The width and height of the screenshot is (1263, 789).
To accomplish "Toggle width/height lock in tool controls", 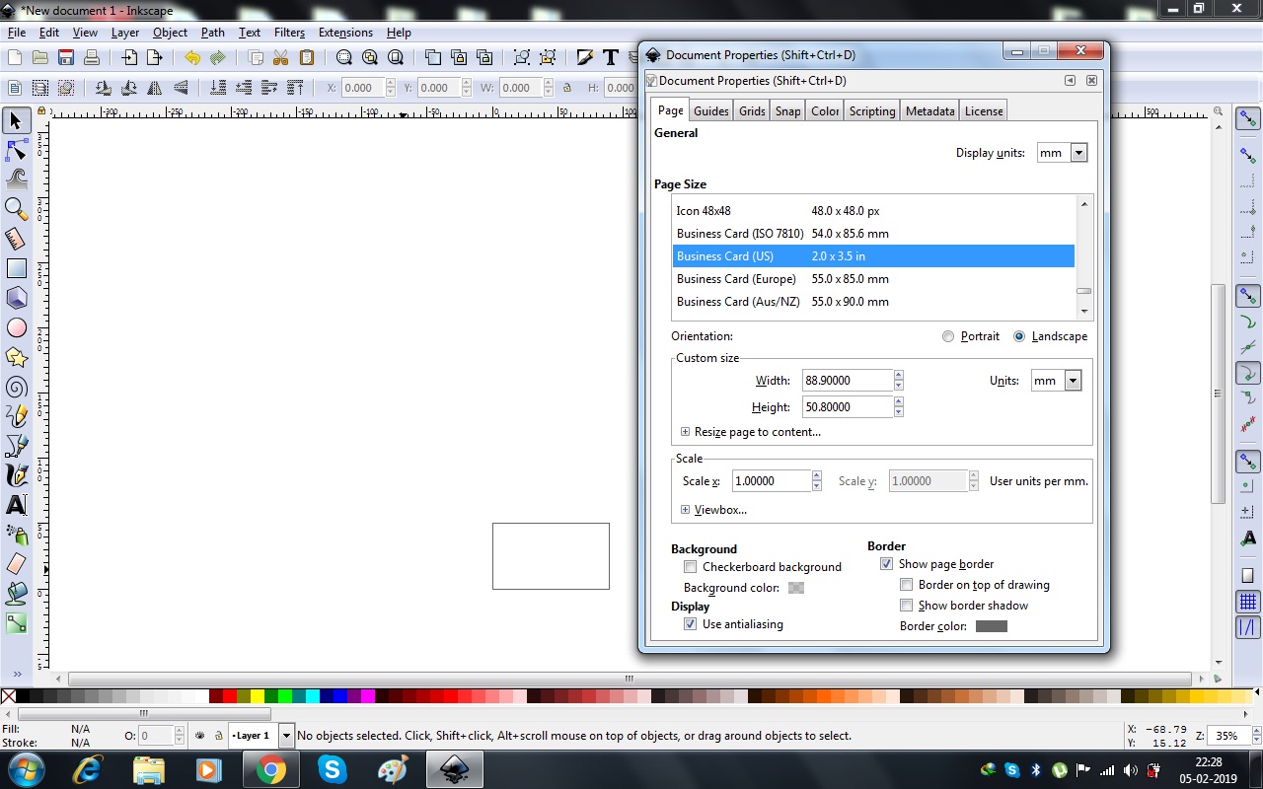I will pos(566,88).
